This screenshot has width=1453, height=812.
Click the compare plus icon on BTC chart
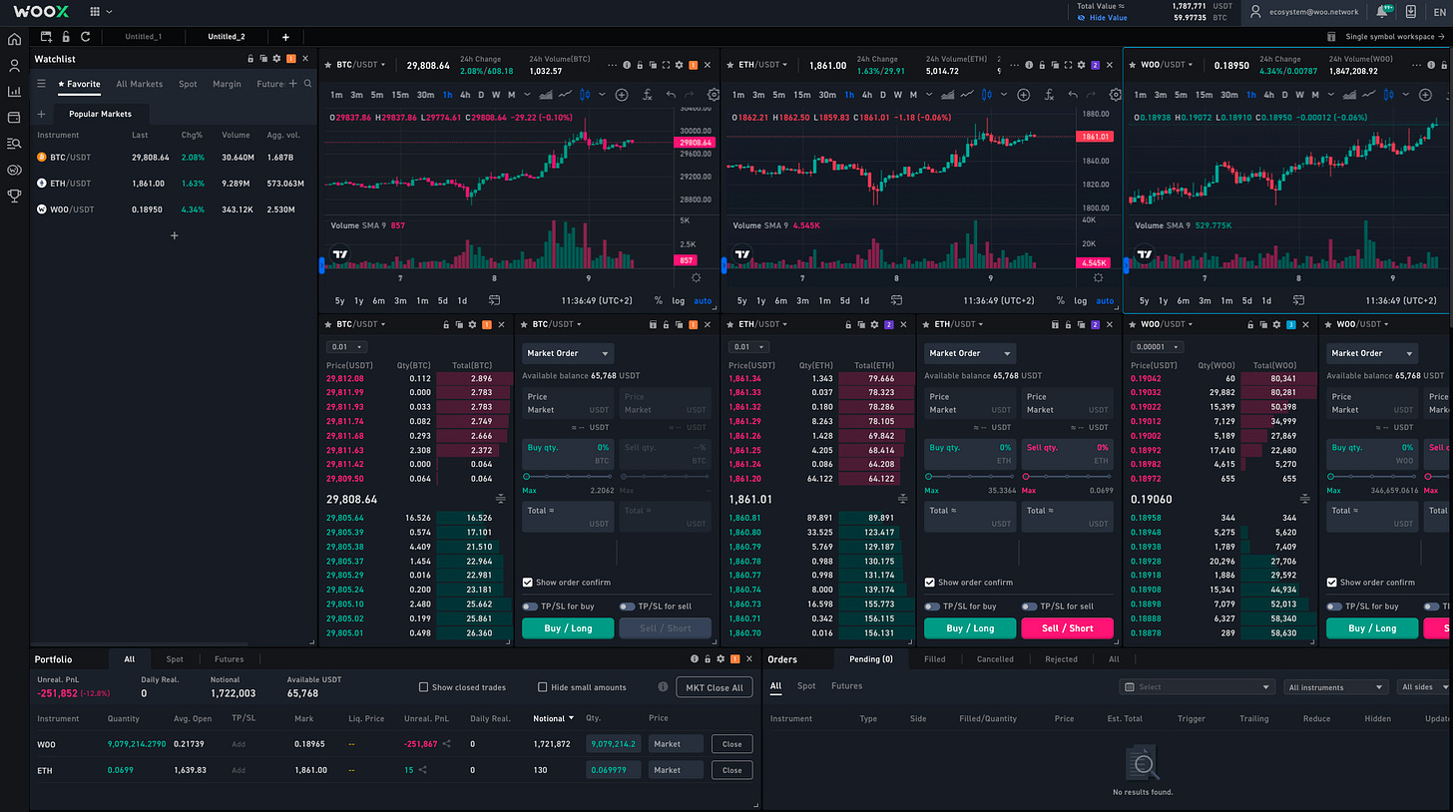click(622, 95)
